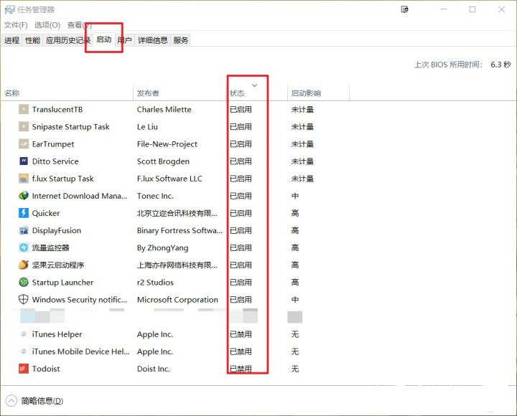
Task: Click the red Todoist icon
Action: (24, 369)
